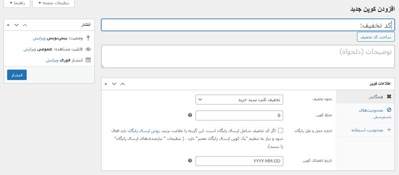Collapse the publish box with triangle toggle
The width and height of the screenshot is (399, 175).
[8, 25]
